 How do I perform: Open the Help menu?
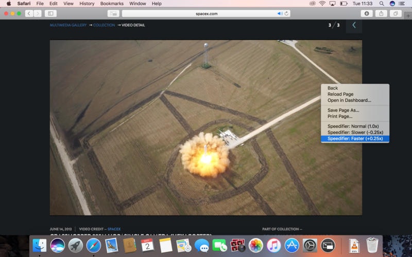click(157, 4)
